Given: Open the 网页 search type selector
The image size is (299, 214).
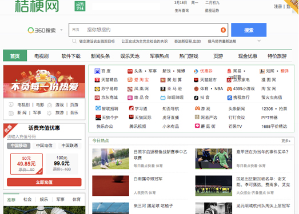Looking at the screenshot, I should click(x=75, y=30).
